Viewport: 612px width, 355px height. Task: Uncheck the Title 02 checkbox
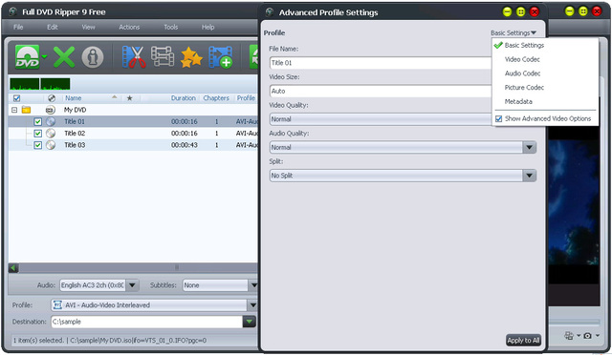tap(38, 134)
